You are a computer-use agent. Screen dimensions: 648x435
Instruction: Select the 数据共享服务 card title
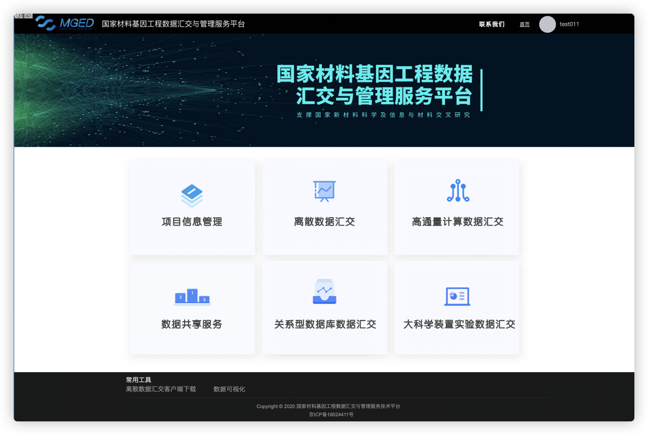coord(192,324)
